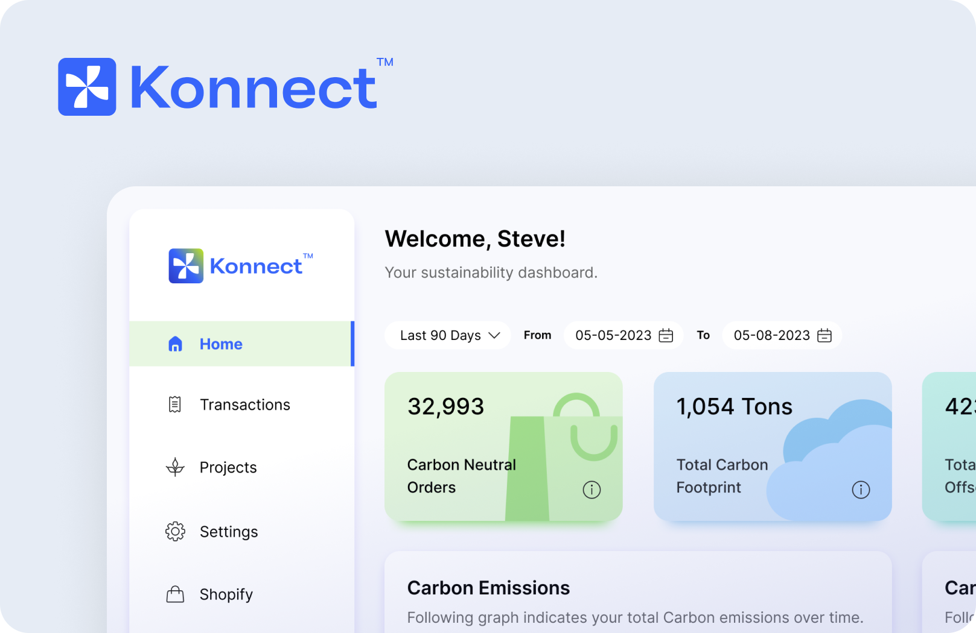Viewport: 976px width, 633px height.
Task: Select the Home menu label
Action: (221, 344)
